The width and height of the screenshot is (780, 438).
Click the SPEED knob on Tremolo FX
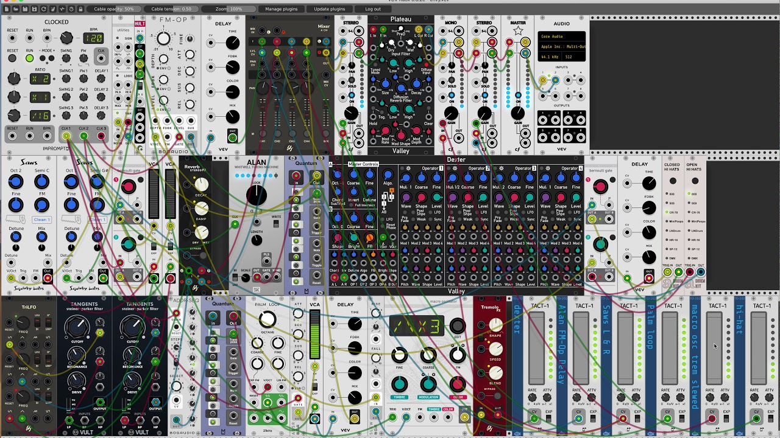tap(496, 349)
